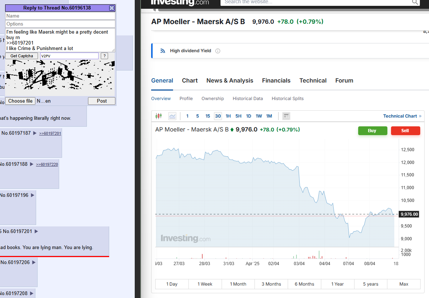Viewport: 429px width, 298px height.
Task: Click the red Sell button
Action: click(405, 131)
